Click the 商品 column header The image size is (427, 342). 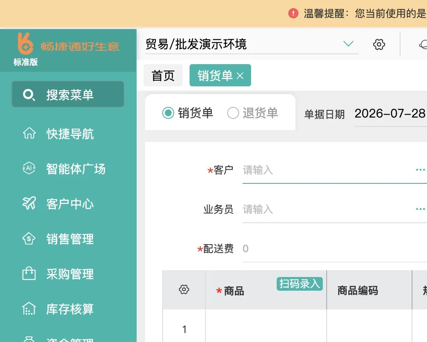point(266,290)
